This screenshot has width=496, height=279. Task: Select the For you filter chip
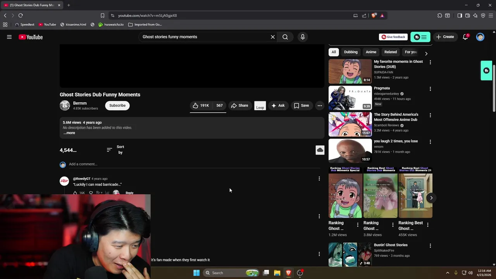[411, 52]
